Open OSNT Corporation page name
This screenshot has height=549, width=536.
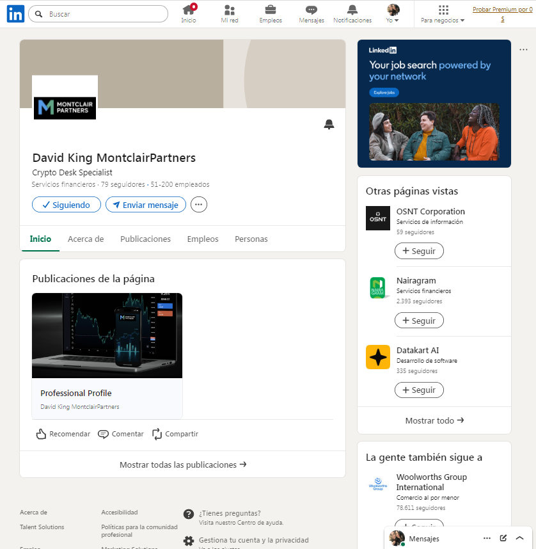tap(430, 212)
